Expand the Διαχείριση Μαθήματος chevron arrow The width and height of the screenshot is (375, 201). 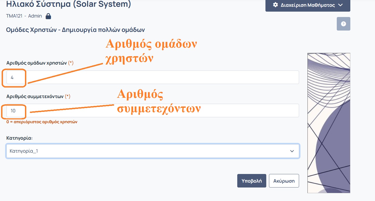coord(341,5)
